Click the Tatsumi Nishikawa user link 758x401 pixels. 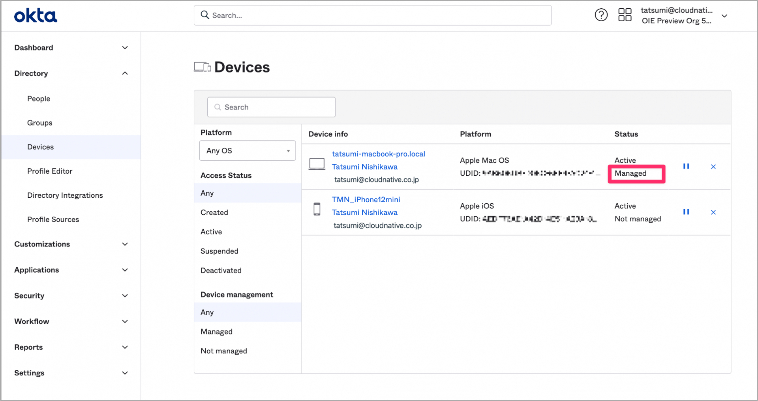(x=364, y=167)
